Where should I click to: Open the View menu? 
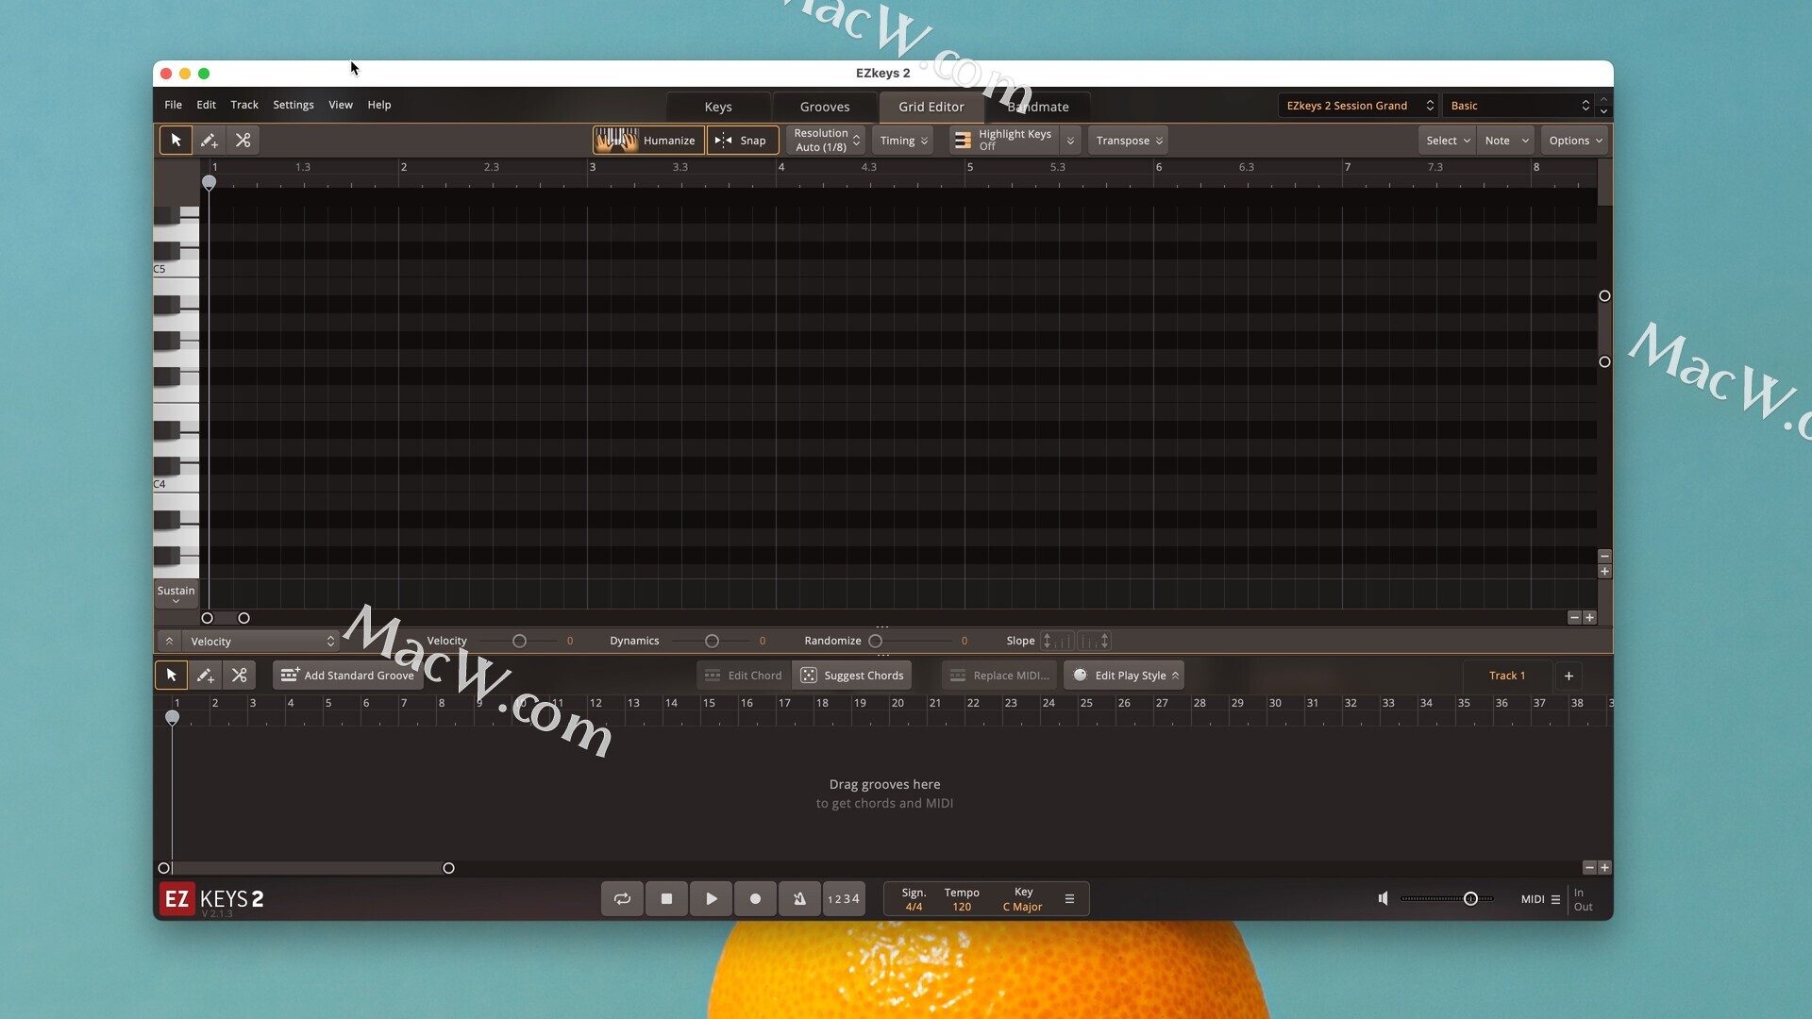[341, 105]
